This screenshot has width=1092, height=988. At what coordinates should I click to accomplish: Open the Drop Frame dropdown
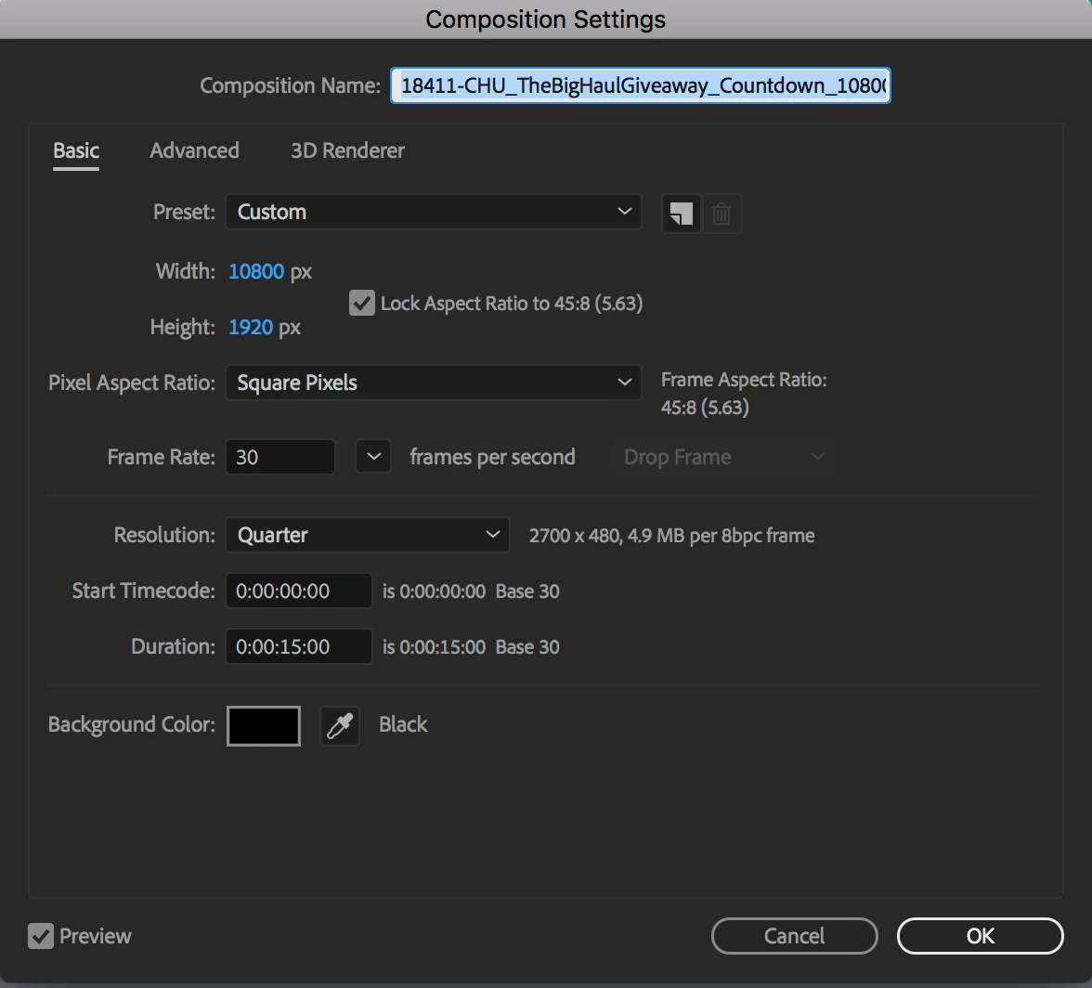point(722,457)
